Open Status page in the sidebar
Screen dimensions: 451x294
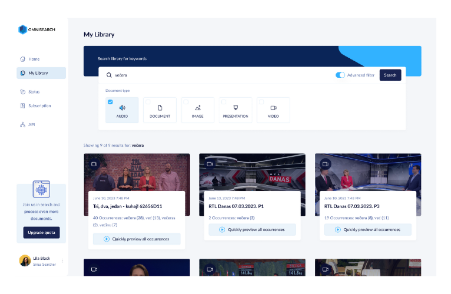click(x=41, y=92)
